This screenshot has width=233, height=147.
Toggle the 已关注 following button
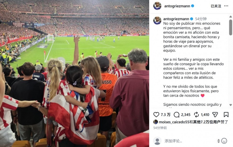coord(216,6)
